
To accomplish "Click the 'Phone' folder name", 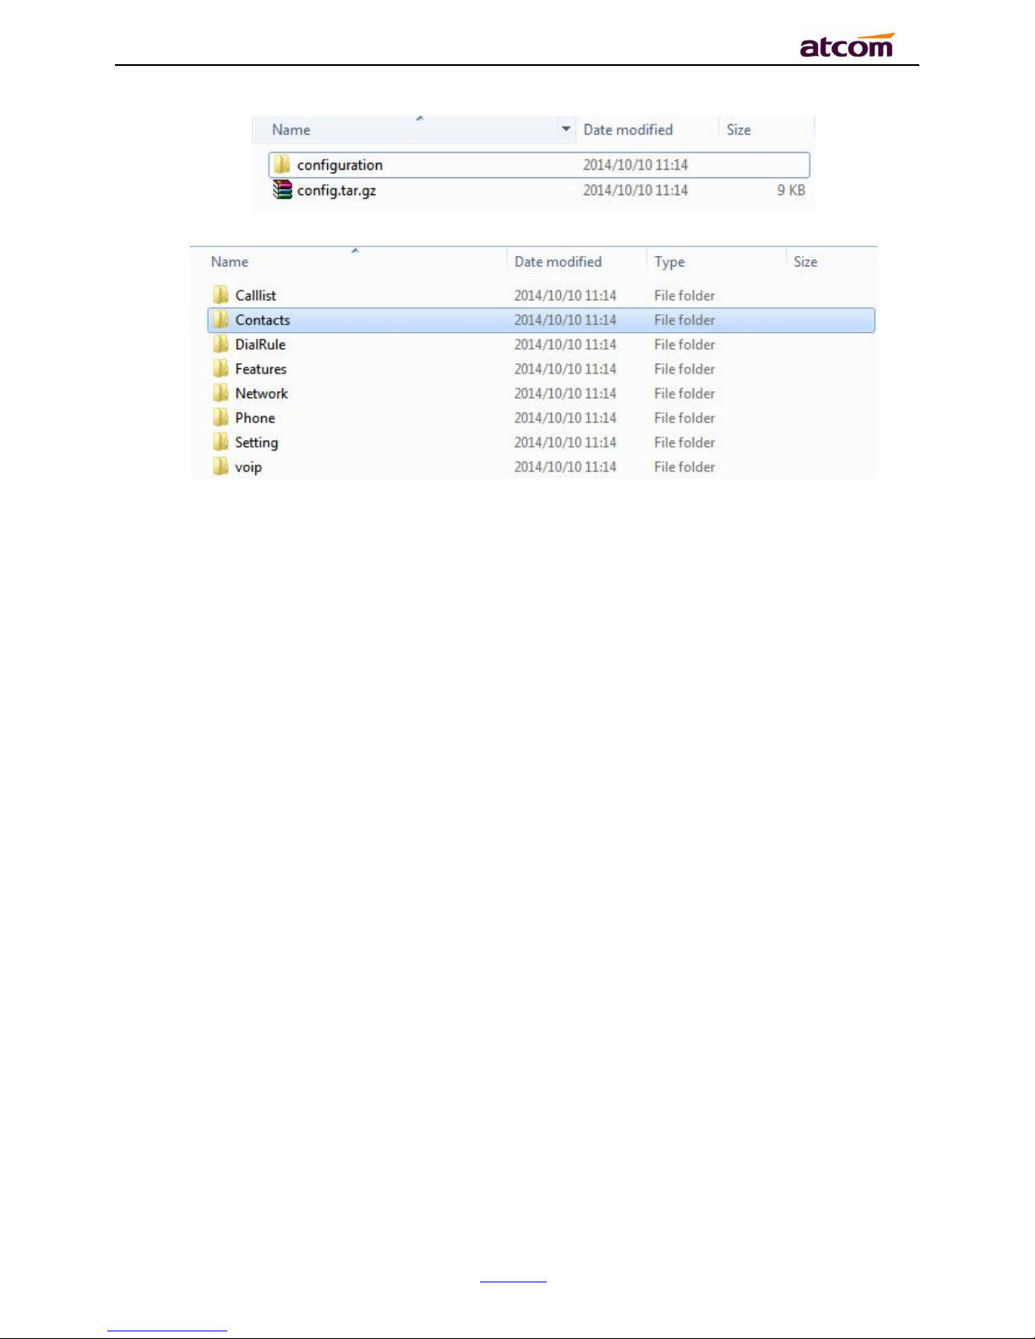I will [x=255, y=417].
